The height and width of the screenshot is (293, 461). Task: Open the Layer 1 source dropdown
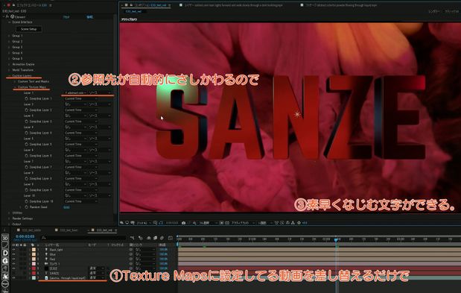(100, 93)
